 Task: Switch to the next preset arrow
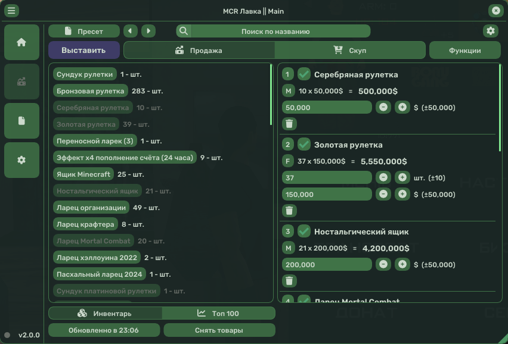click(x=148, y=31)
